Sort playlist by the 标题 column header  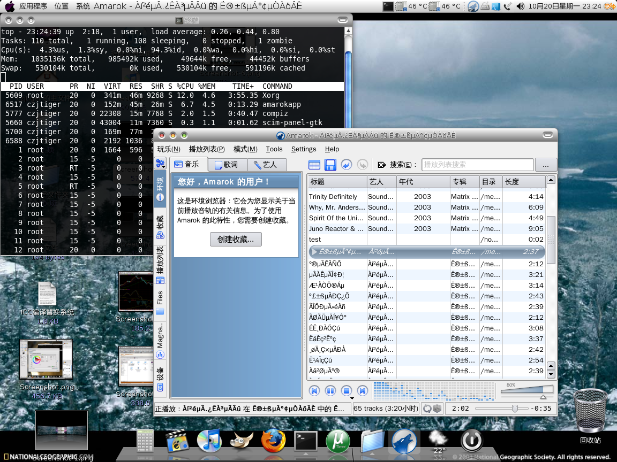tap(337, 182)
